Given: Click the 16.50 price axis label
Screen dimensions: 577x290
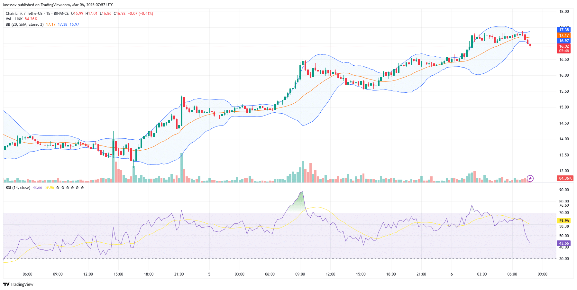Looking at the screenshot, I should 564,60.
